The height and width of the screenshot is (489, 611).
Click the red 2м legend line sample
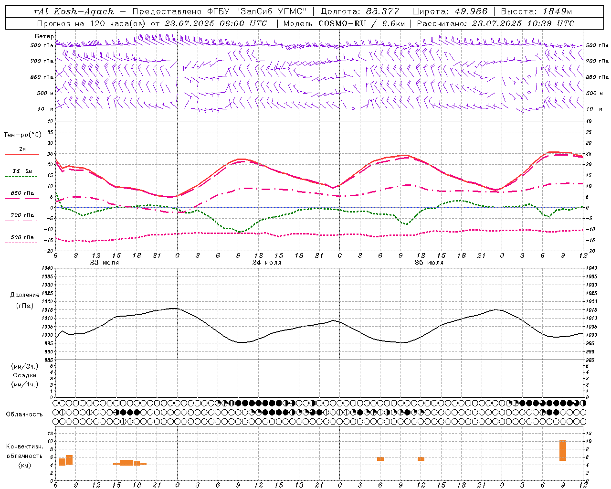pyautogui.click(x=22, y=155)
